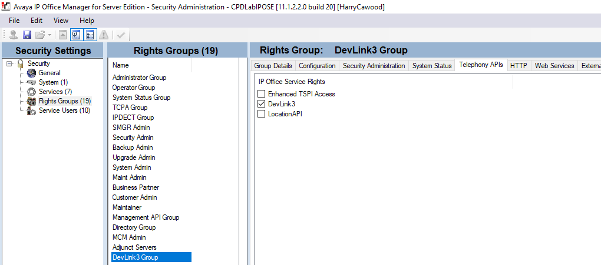Toggle the Show/Hide Navigation Pane icon
Screen dimensions: 601x265
tap(76, 35)
